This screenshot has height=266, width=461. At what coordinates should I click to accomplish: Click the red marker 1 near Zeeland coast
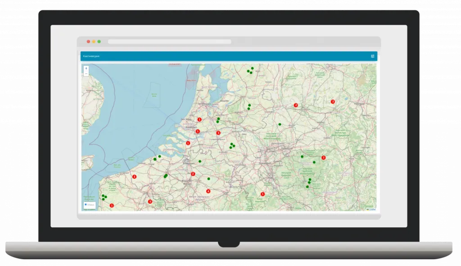coord(188,142)
